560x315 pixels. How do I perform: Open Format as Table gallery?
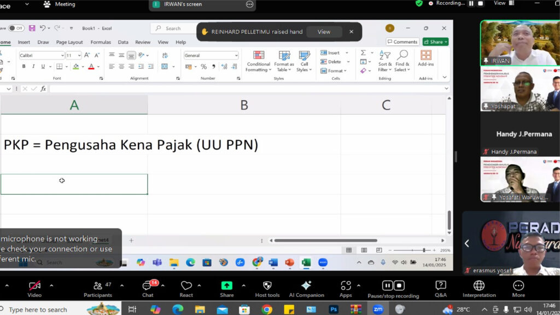(x=284, y=61)
